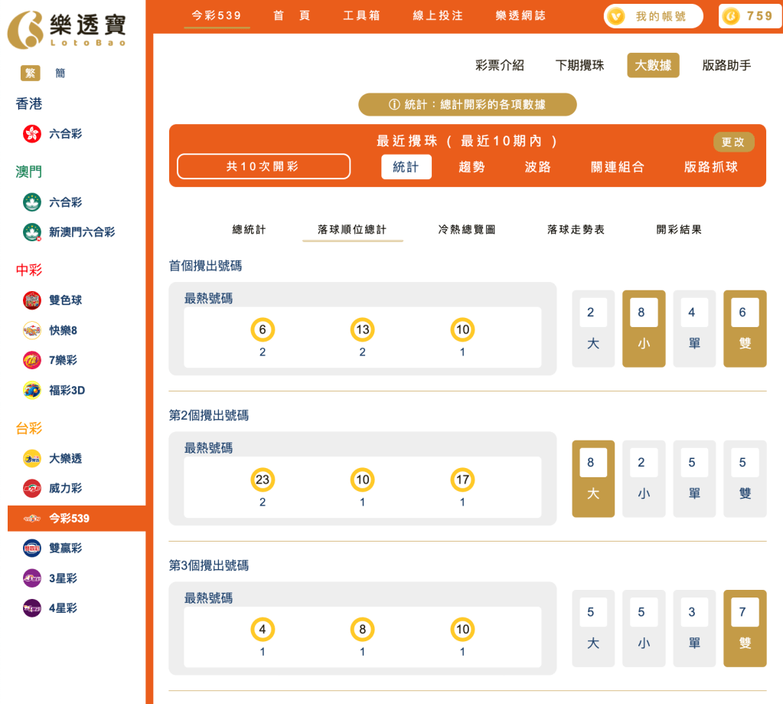Click the 更改 button to change period range

(736, 142)
